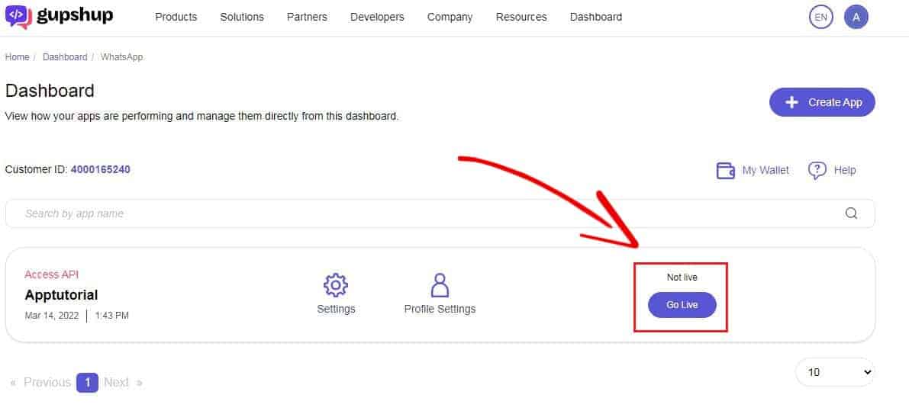Click the Go Live button
This screenshot has height=414, width=909.
[682, 304]
